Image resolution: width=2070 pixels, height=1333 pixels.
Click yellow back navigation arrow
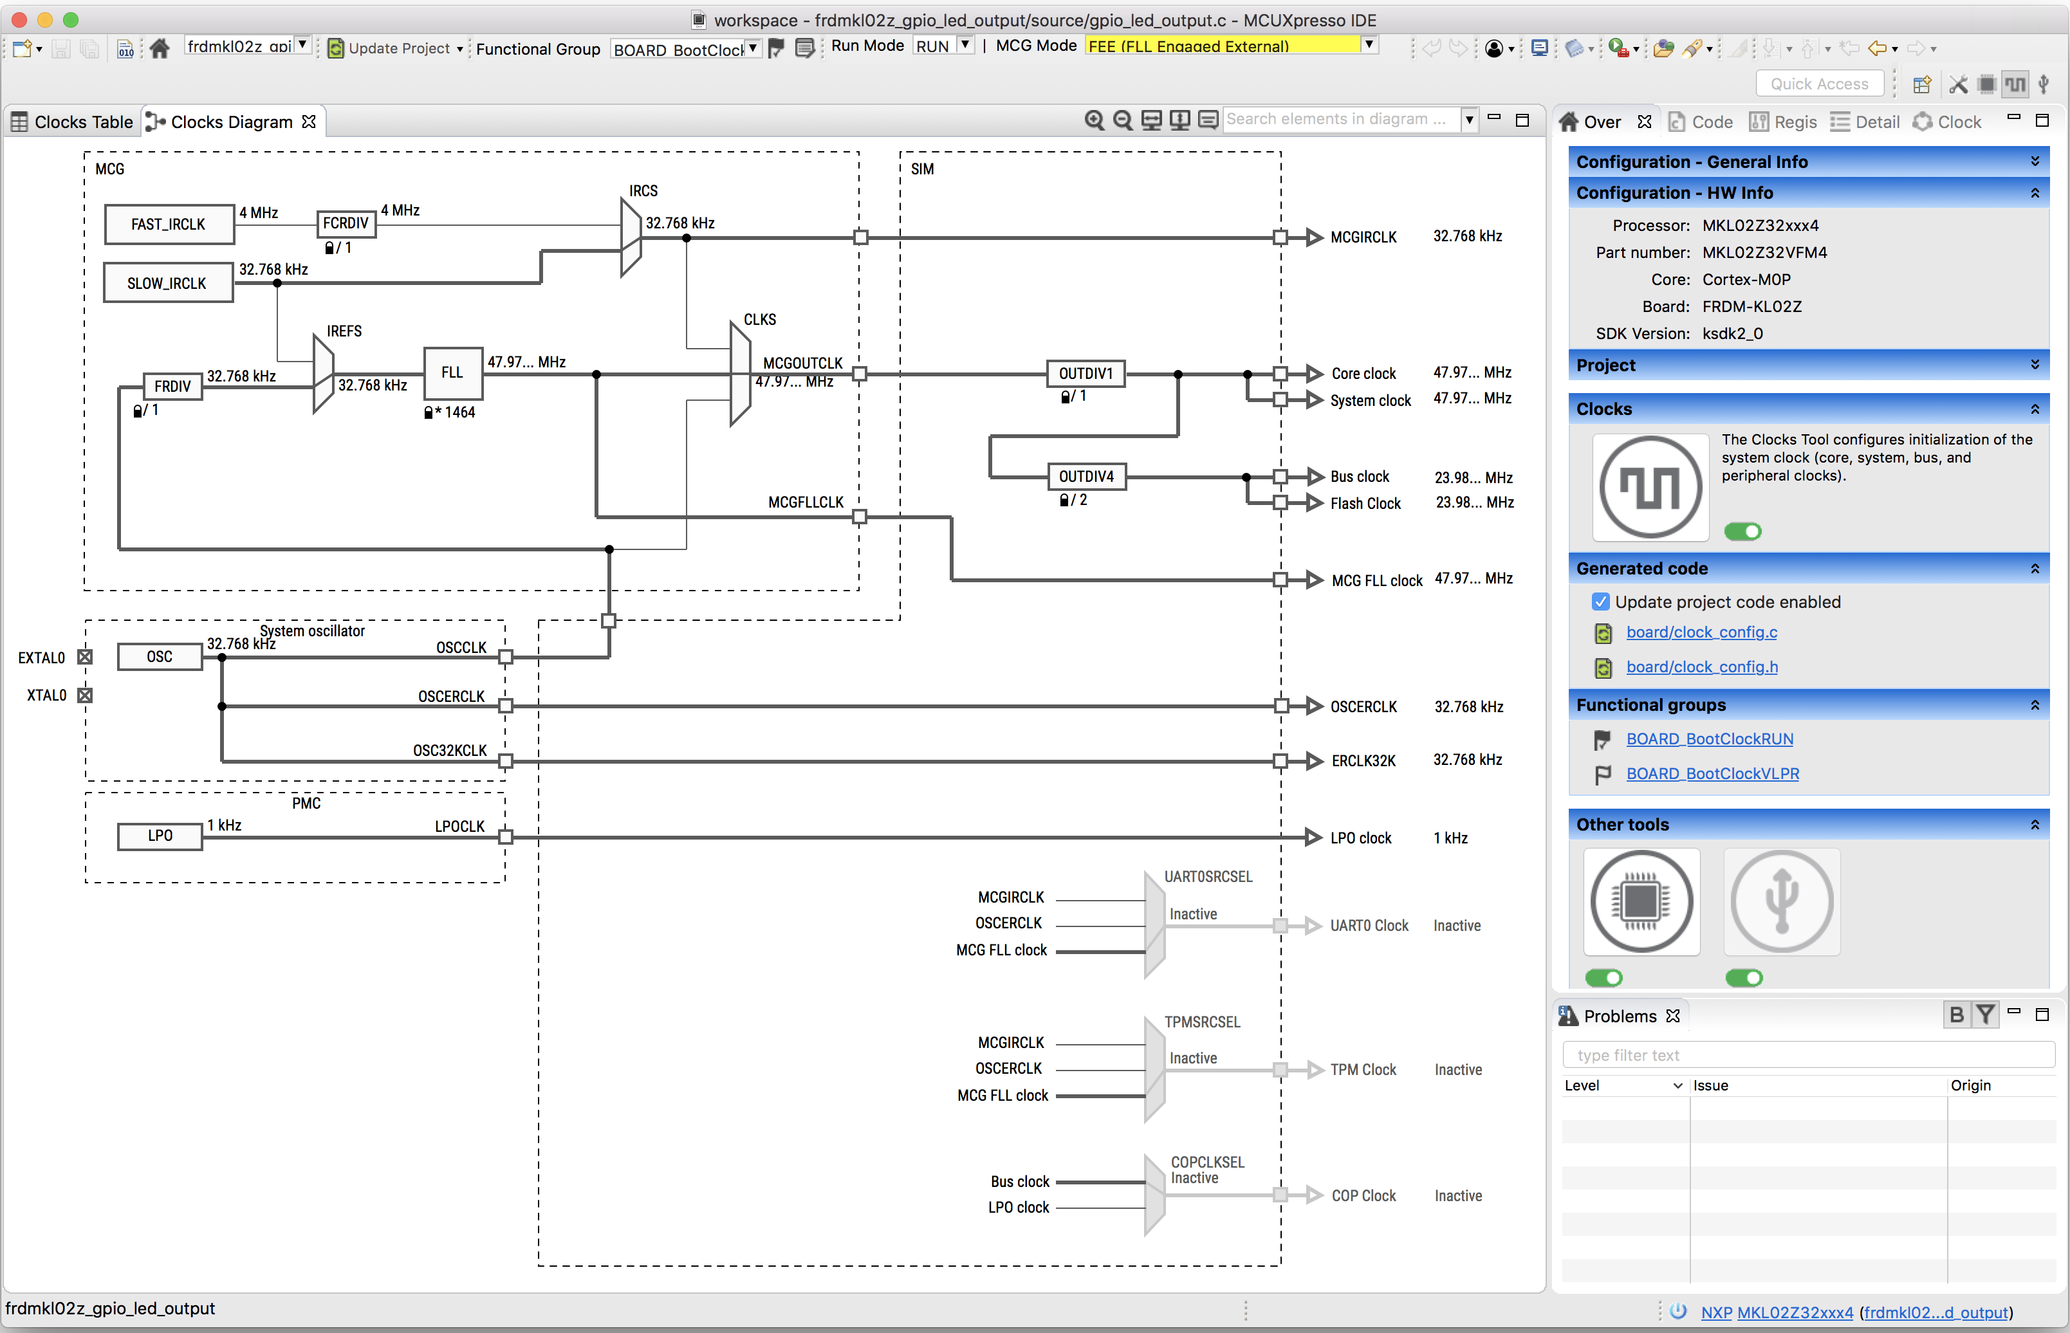(x=1877, y=48)
